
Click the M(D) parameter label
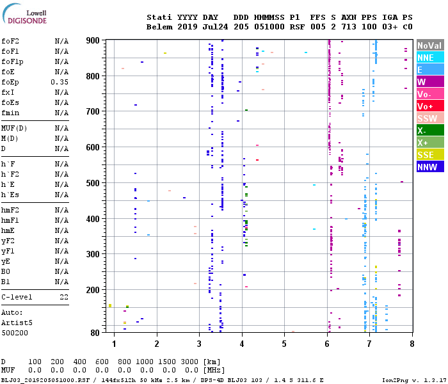pyautogui.click(x=10, y=139)
